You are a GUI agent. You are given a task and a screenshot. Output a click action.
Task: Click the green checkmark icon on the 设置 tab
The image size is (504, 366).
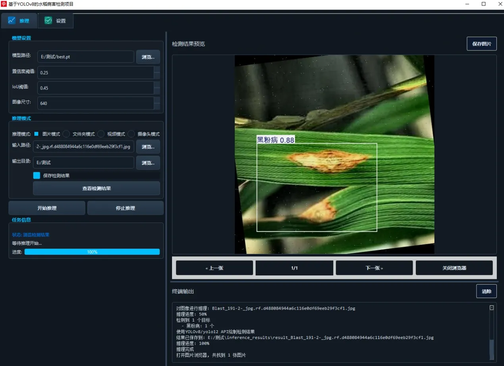tap(48, 20)
